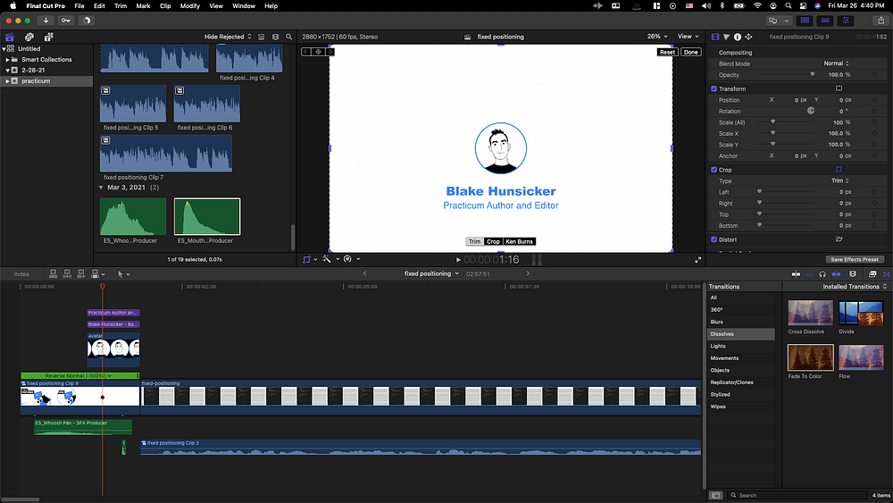Open the Modify menu
The width and height of the screenshot is (893, 503).
click(x=189, y=6)
